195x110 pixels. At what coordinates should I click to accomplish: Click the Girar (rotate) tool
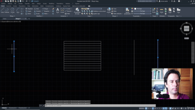point(37,9)
